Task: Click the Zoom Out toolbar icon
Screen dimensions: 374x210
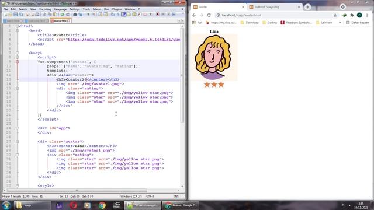Action: point(93,15)
